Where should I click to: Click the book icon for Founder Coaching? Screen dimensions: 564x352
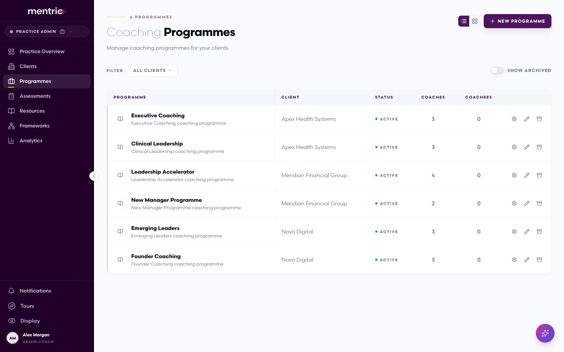[120, 260]
